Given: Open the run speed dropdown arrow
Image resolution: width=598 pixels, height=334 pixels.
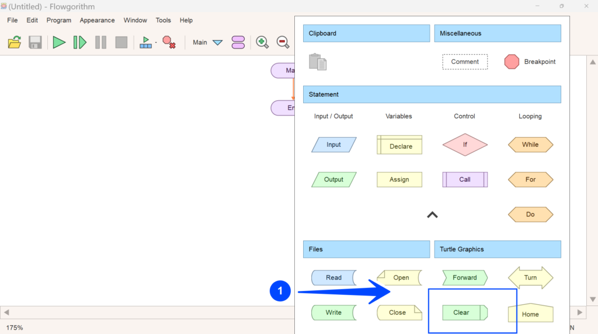Looking at the screenshot, I should pyautogui.click(x=156, y=43).
